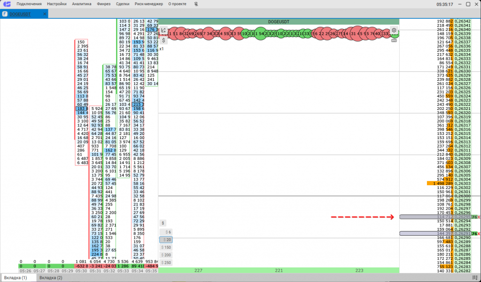Click the DOGEUSDT chart header bar
The image size is (481, 282).
tap(279, 22)
